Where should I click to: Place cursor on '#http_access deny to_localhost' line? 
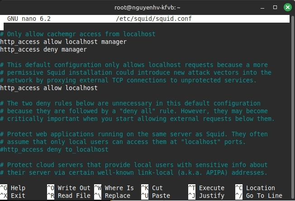pyautogui.click(x=54, y=149)
